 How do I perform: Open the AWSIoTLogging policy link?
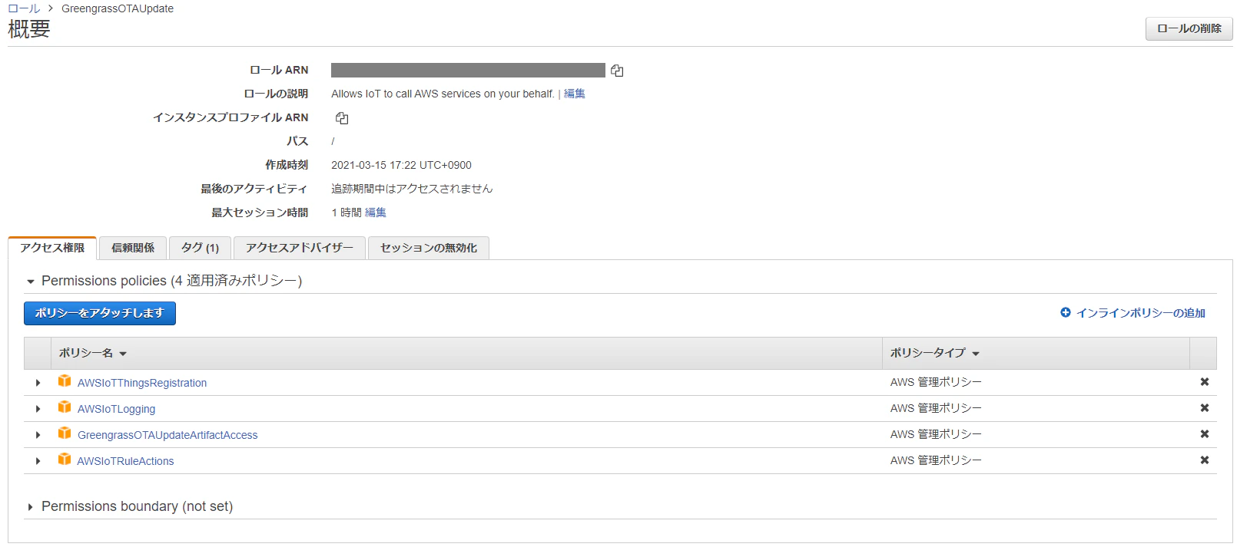pos(116,409)
